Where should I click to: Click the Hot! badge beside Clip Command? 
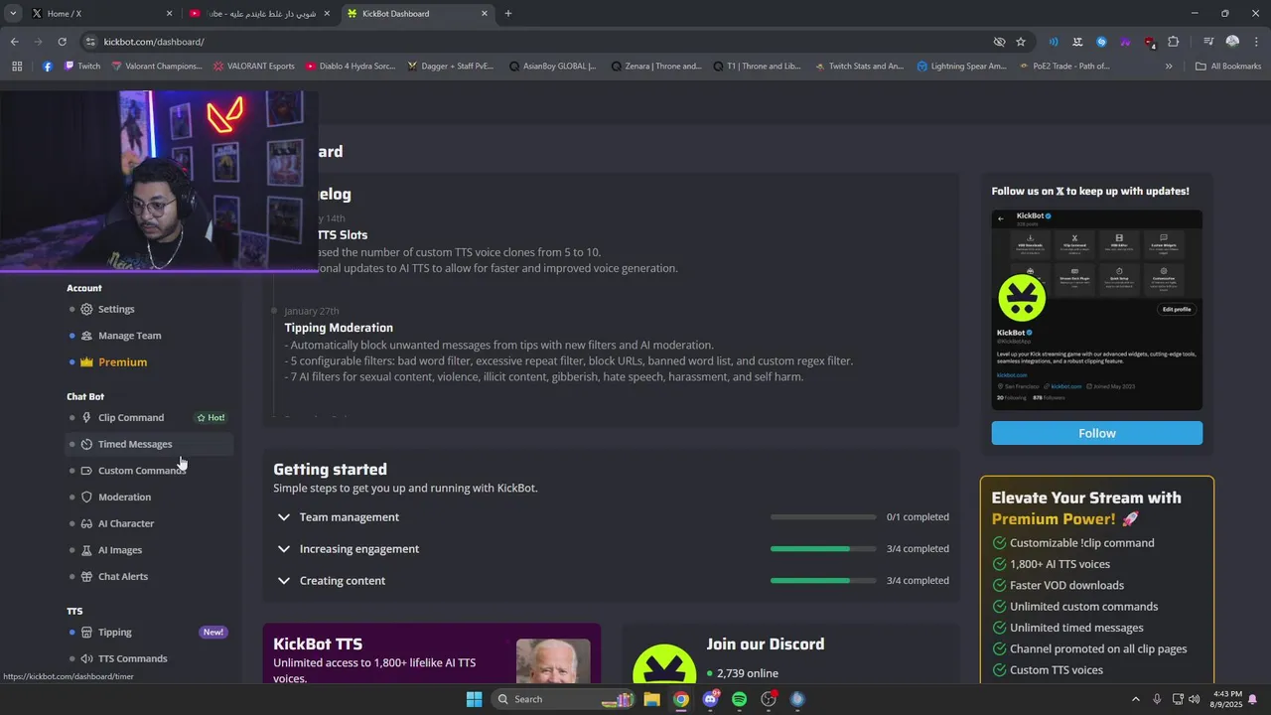[x=211, y=418]
